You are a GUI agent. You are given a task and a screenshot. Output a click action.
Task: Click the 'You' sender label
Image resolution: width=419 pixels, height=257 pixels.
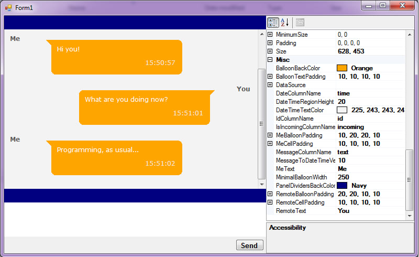pyautogui.click(x=243, y=89)
